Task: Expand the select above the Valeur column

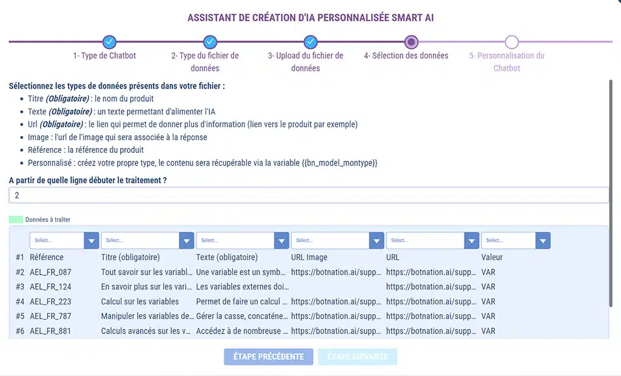Action: click(x=515, y=241)
